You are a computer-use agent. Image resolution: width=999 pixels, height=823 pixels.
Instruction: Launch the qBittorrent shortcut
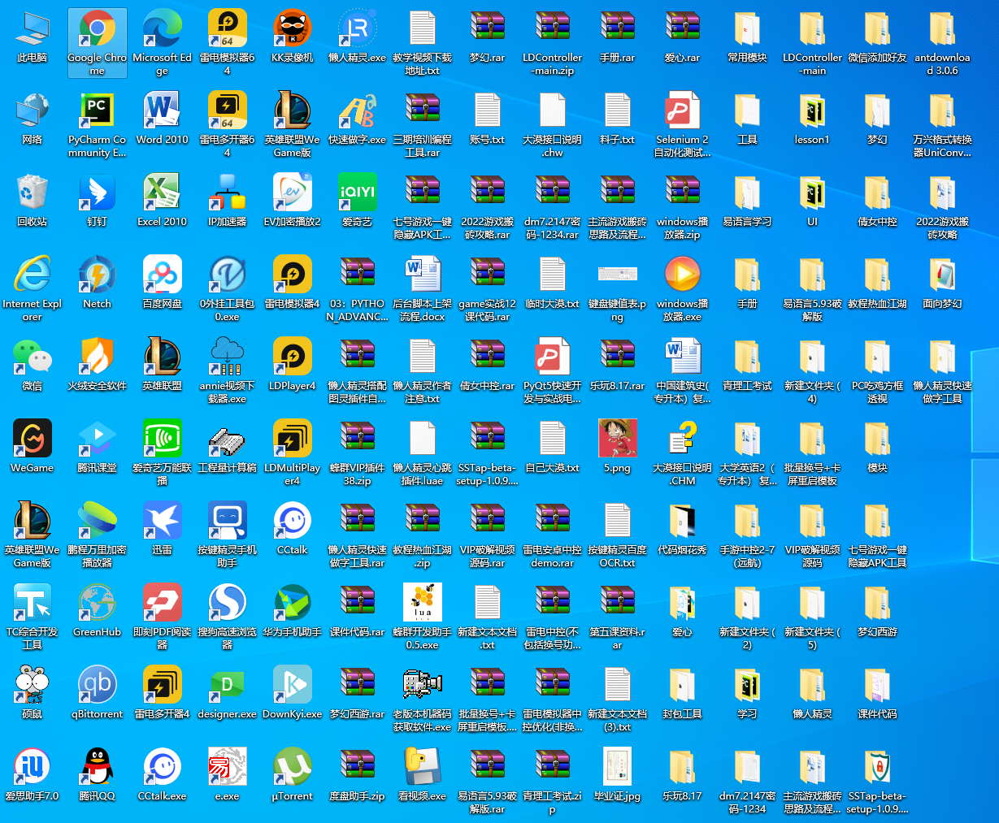(98, 694)
